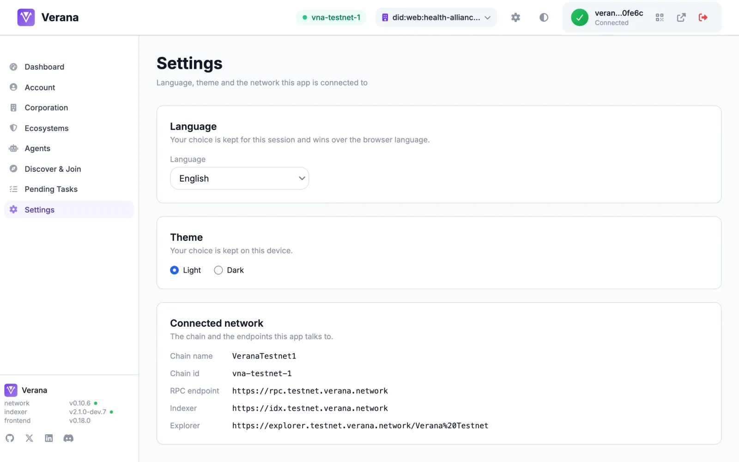Open the GitHub icon in the sidebar footer

10,438
